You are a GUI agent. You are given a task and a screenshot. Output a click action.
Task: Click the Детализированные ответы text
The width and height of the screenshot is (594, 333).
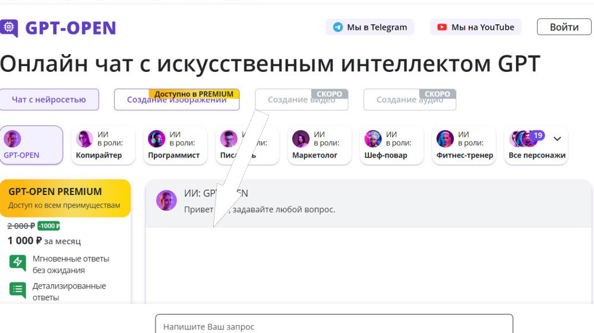point(69,291)
